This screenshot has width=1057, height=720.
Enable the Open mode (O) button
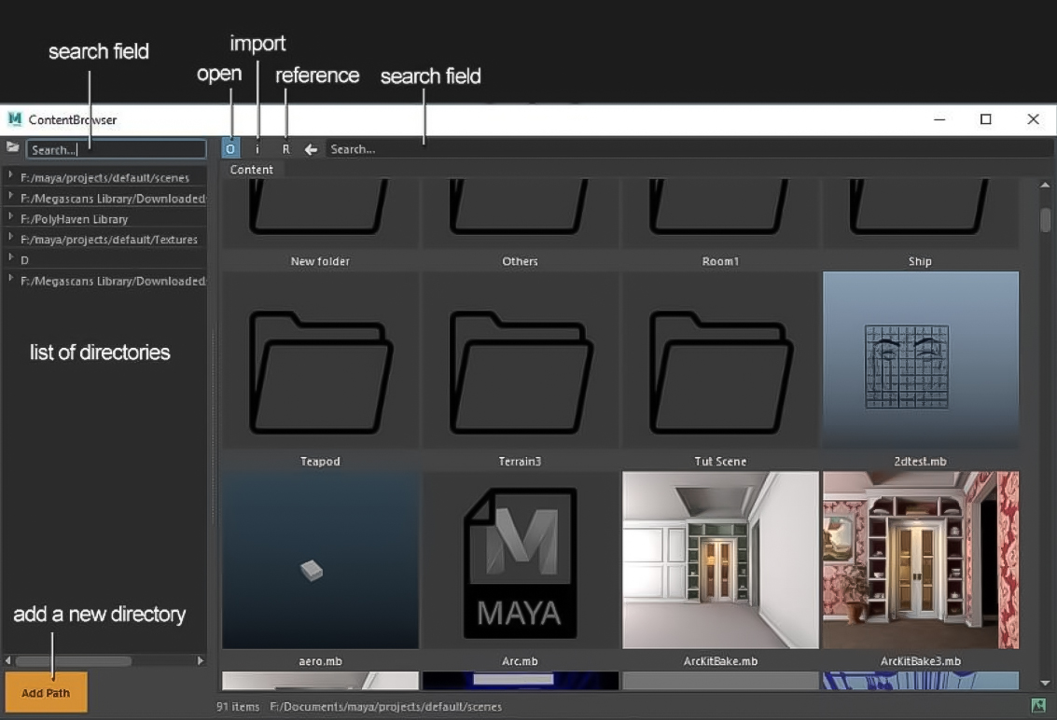coord(230,149)
